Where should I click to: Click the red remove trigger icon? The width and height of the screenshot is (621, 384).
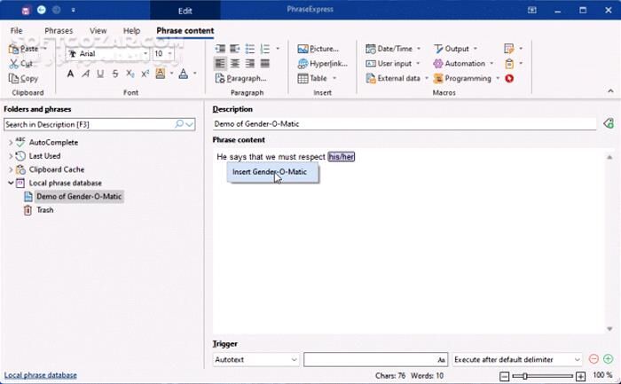coord(593,359)
